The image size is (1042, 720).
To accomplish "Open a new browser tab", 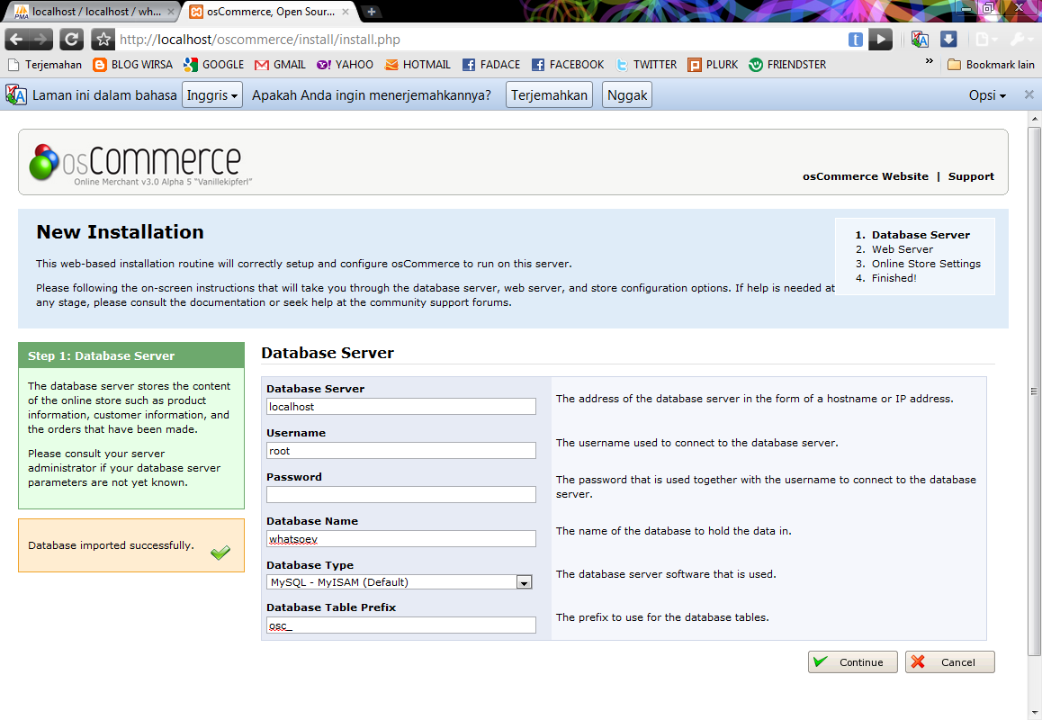I will click(x=372, y=12).
